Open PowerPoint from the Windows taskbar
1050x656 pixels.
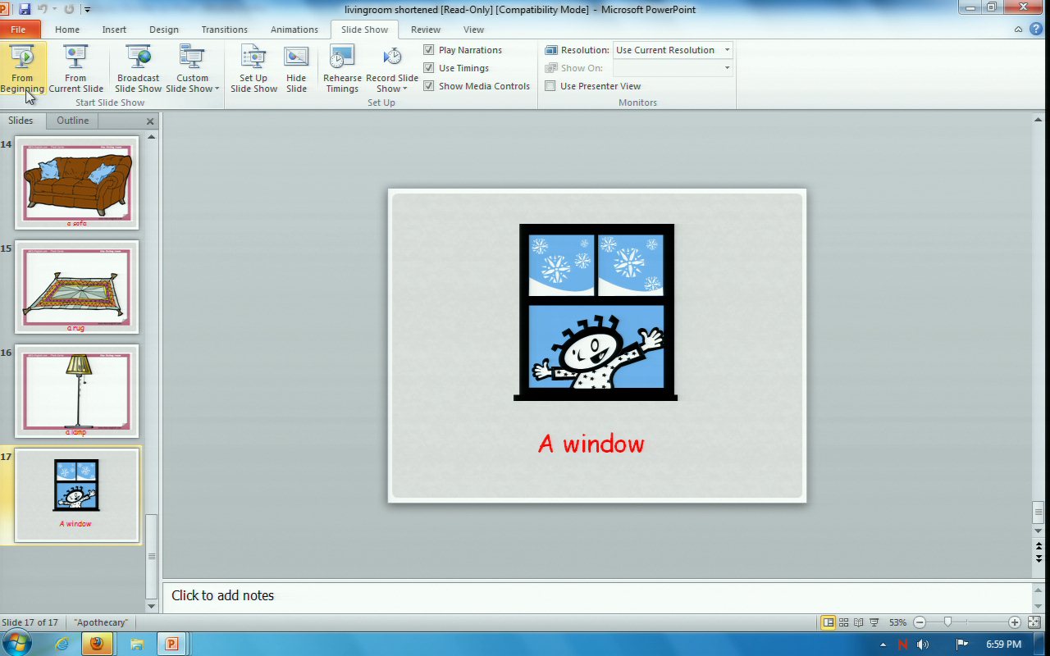tap(172, 644)
